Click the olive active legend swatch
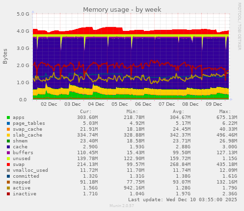Image resolution: width=244 pixels, height=211 pixels. coord(8,188)
